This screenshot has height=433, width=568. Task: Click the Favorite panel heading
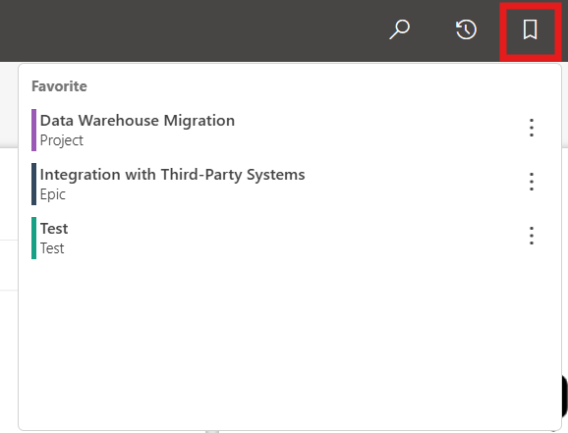tap(59, 86)
